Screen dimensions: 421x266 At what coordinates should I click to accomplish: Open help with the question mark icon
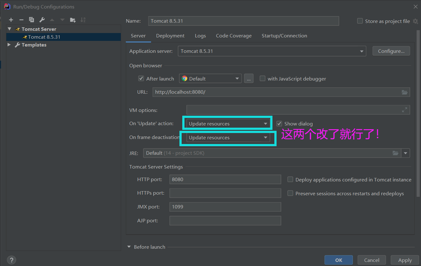click(11, 260)
